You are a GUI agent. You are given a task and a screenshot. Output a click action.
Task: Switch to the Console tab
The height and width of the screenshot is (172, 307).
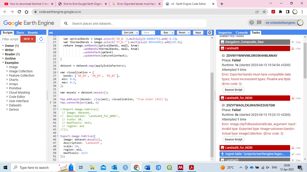point(242,32)
